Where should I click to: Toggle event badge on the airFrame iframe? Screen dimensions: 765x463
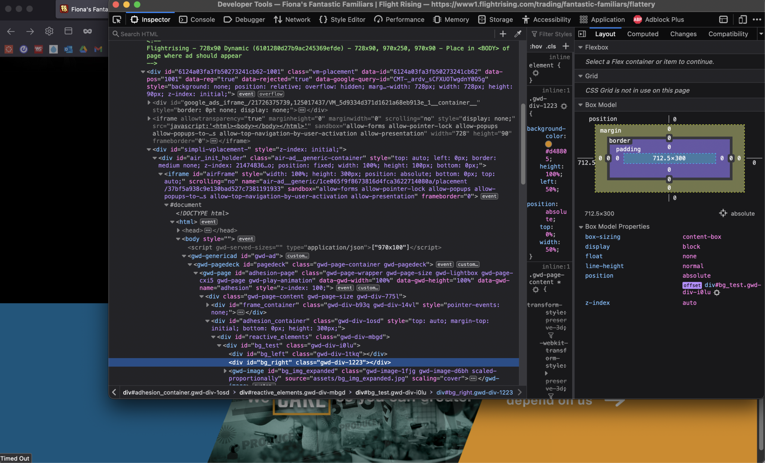coord(489,196)
